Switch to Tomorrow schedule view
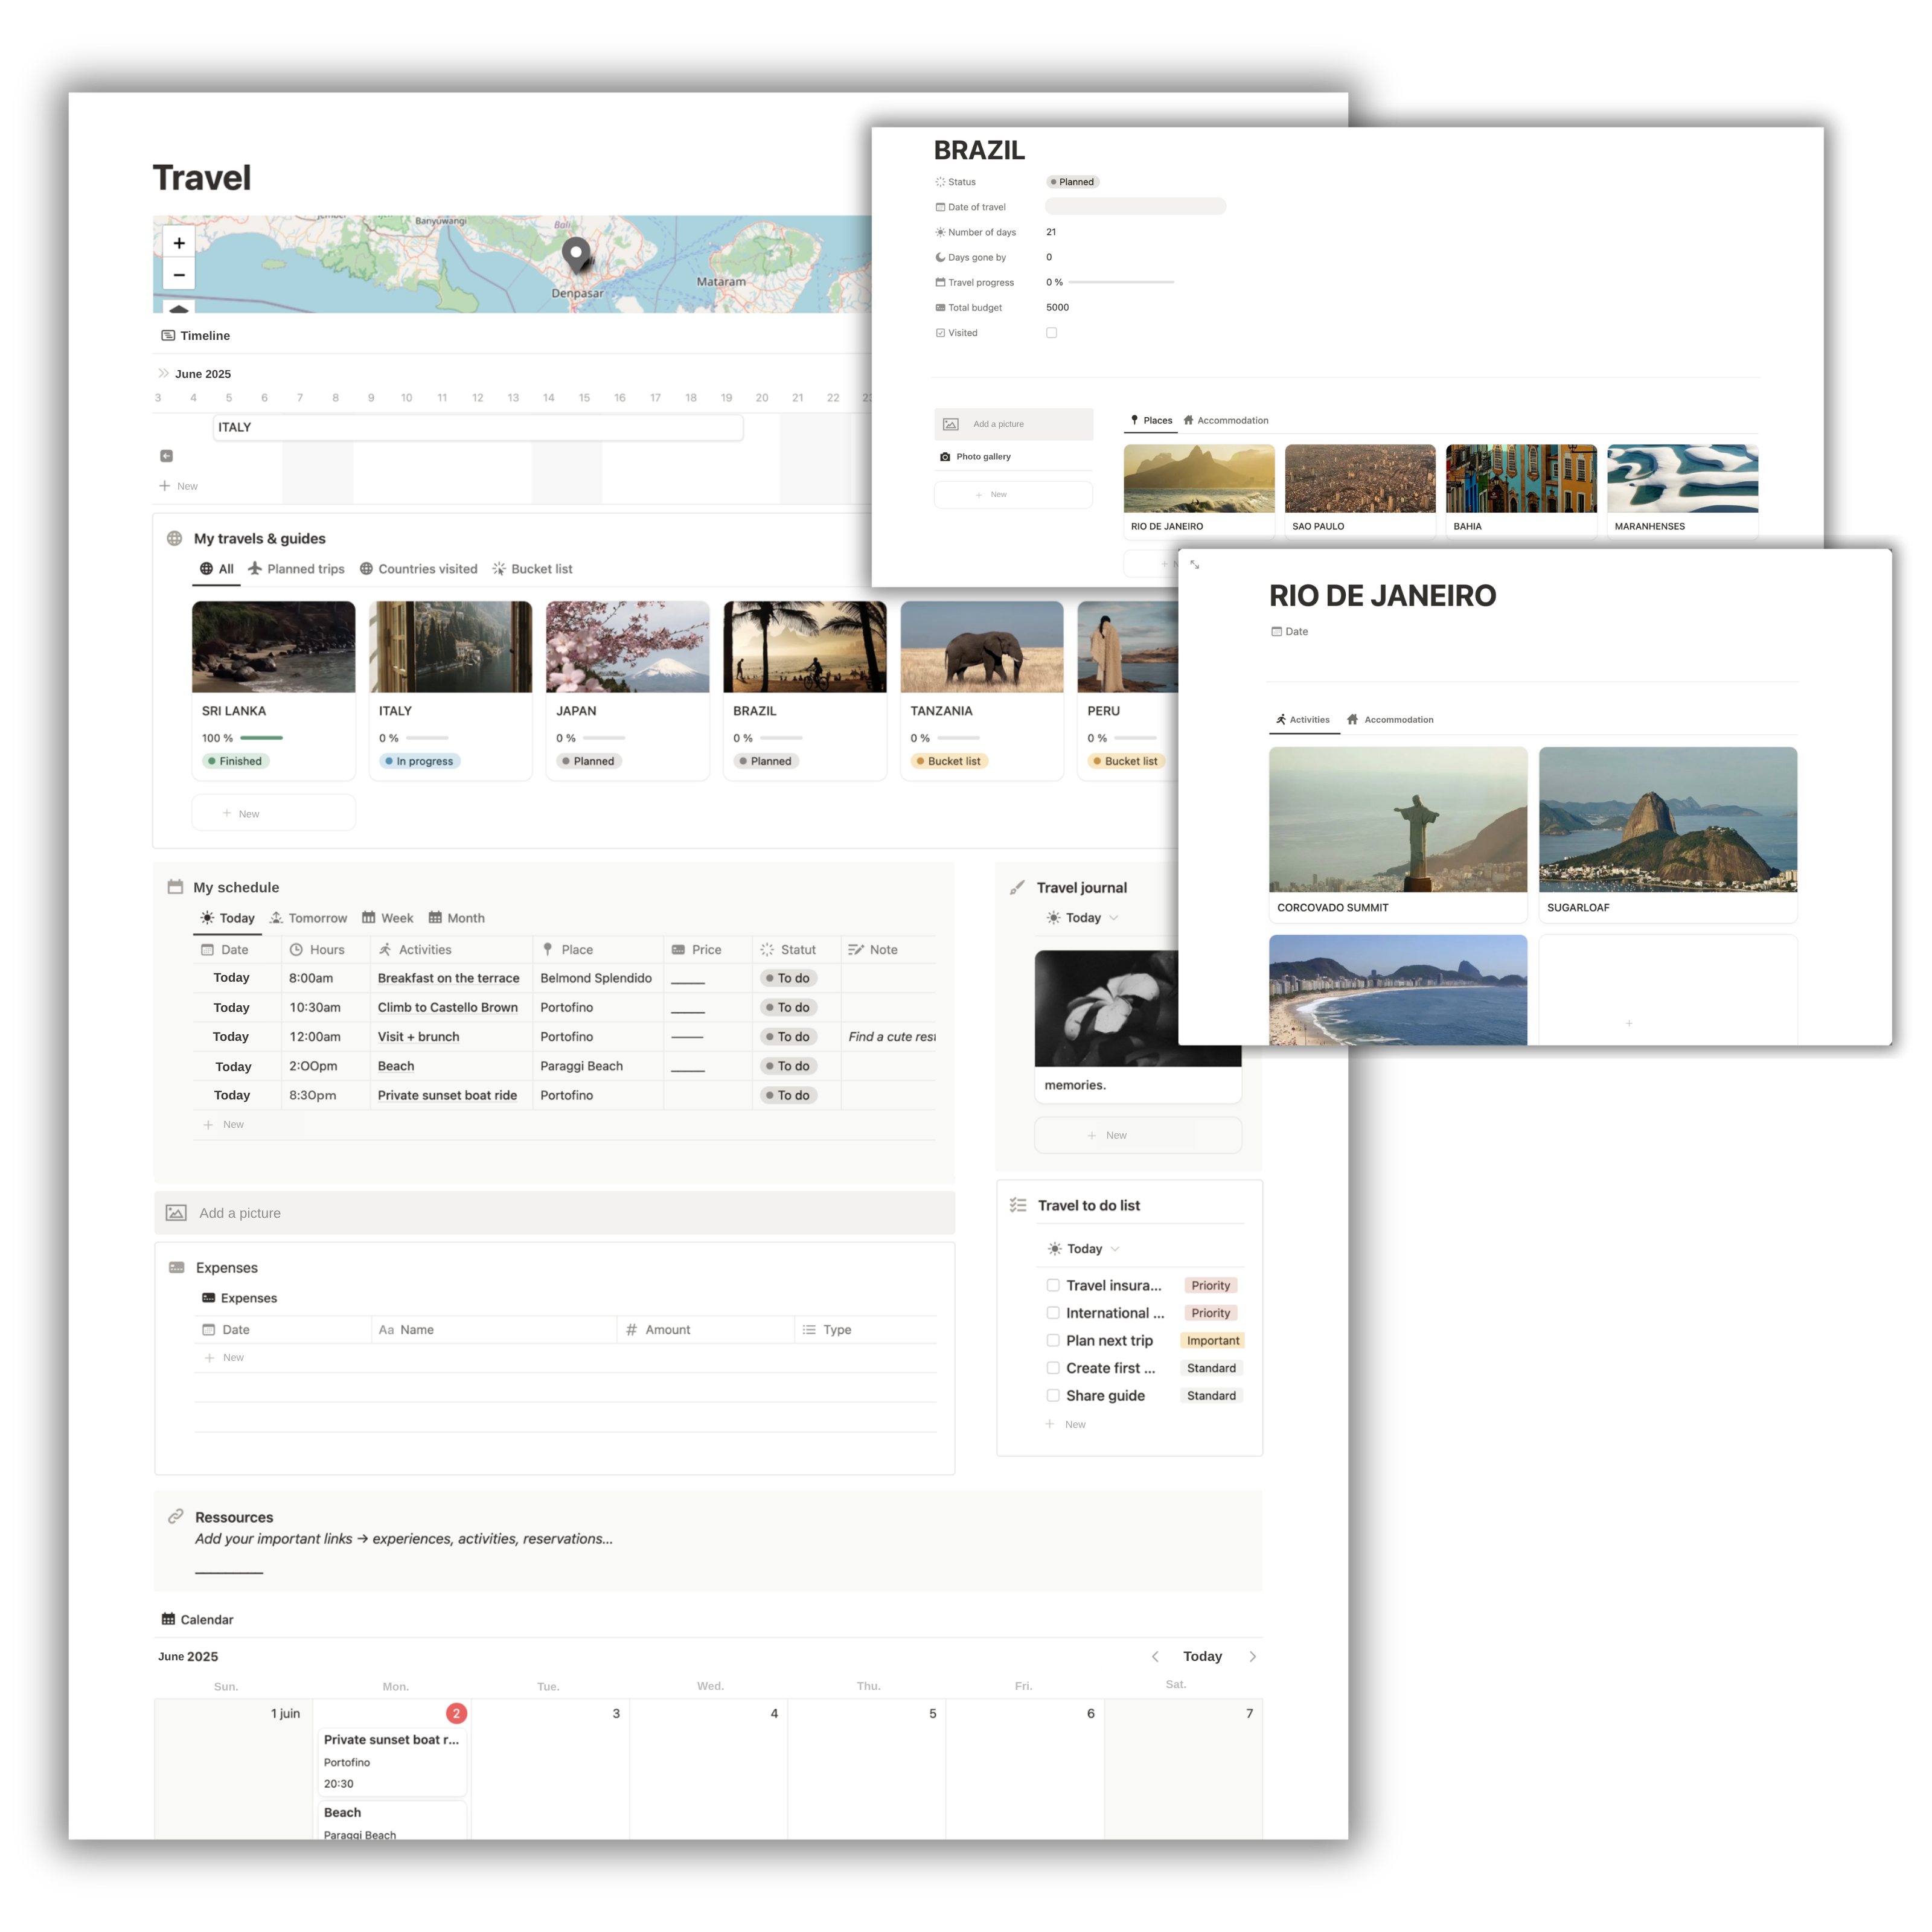Screen dimensions: 1932x1932 click(x=308, y=918)
